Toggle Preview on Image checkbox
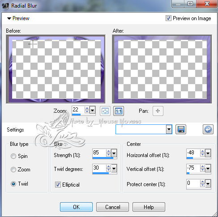 (168, 18)
